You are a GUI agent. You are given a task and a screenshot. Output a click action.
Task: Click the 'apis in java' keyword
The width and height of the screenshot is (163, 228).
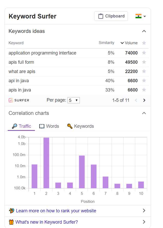tap(20, 90)
